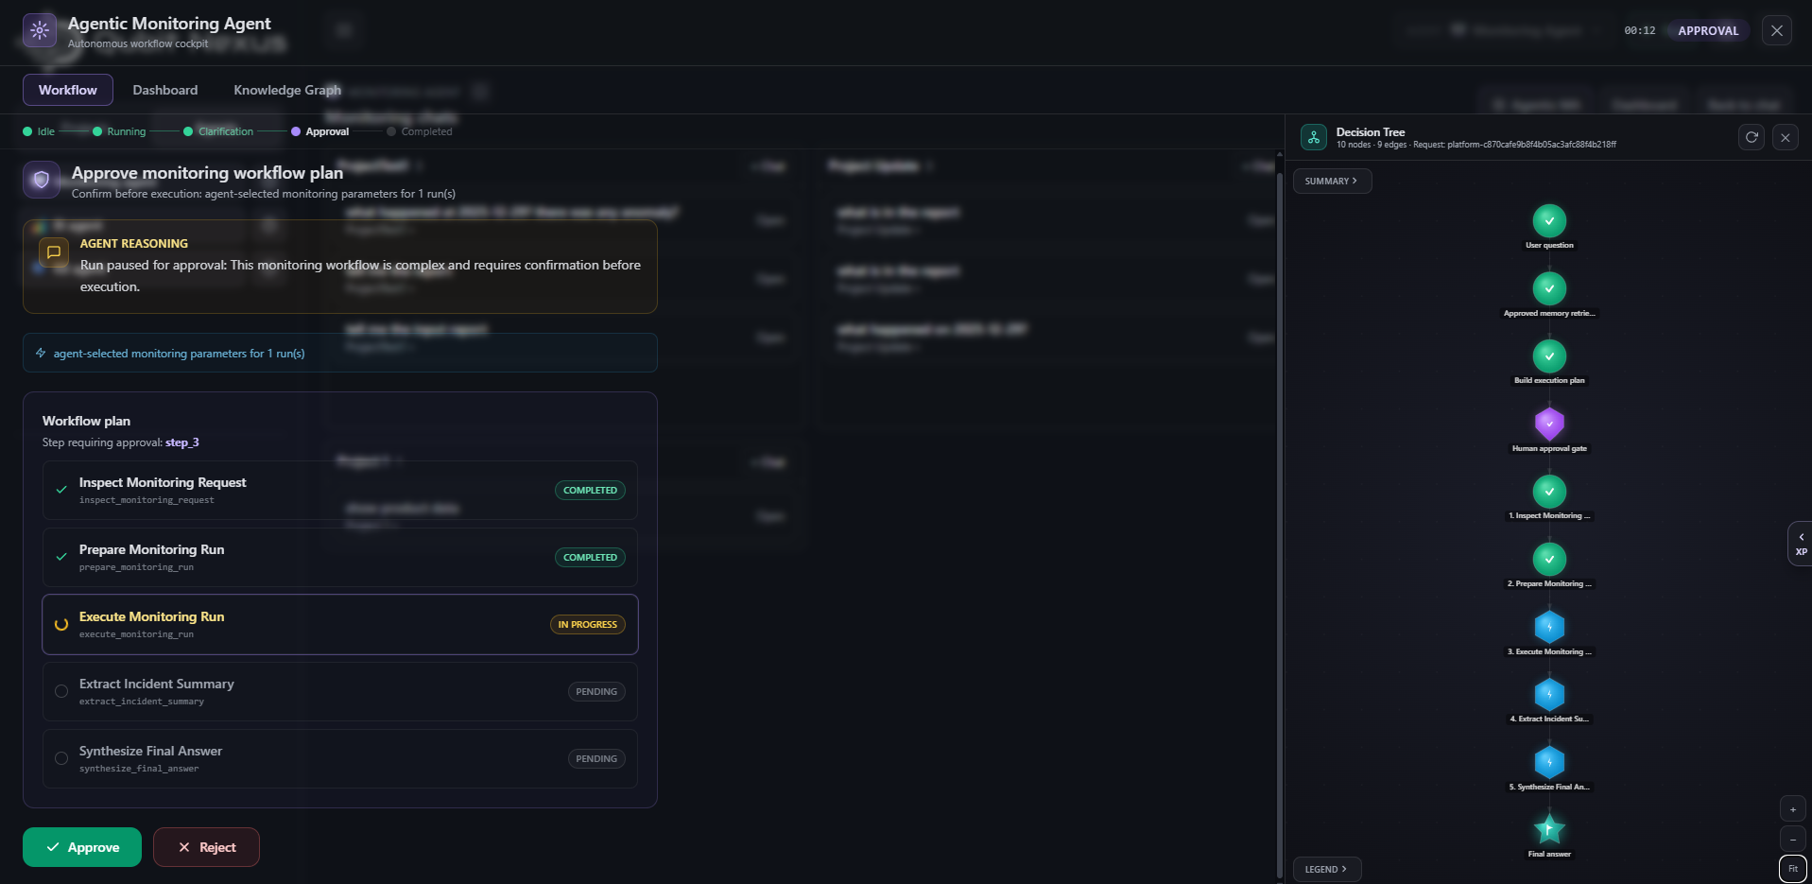Viewport: 1812px width, 884px height.
Task: Click the IN PROGRESS badge
Action: [588, 624]
